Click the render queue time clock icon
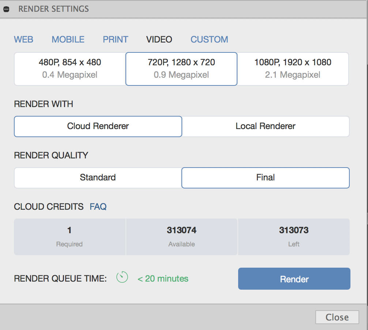Screen dimensions: 368x330 coord(122,277)
